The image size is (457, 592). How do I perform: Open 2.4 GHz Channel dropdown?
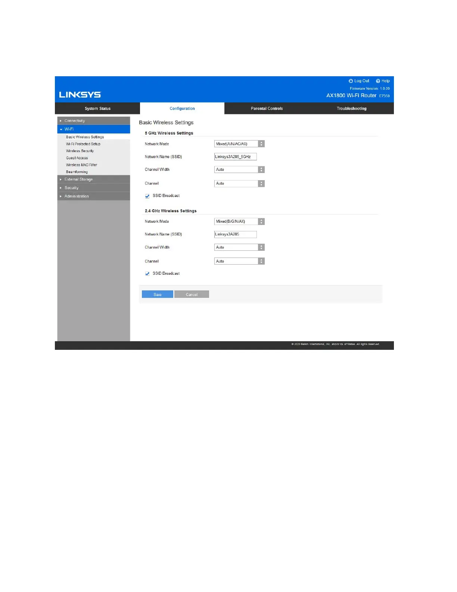(x=239, y=261)
